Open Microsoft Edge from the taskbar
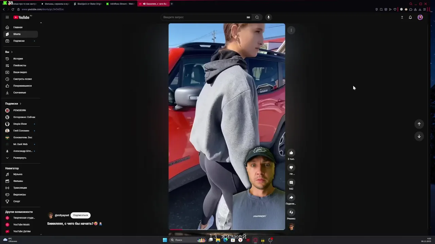This screenshot has width=435, height=244. [225, 240]
